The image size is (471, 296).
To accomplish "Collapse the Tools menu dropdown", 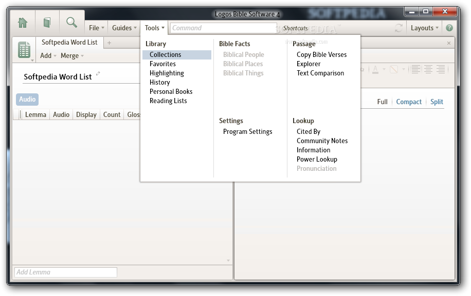I will point(154,28).
